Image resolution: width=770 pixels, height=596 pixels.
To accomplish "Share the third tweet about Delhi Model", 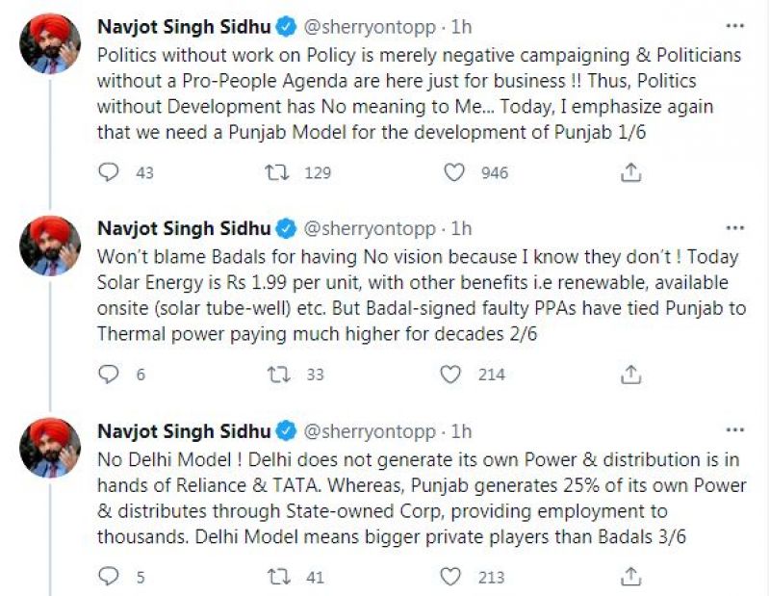I will (x=630, y=577).
